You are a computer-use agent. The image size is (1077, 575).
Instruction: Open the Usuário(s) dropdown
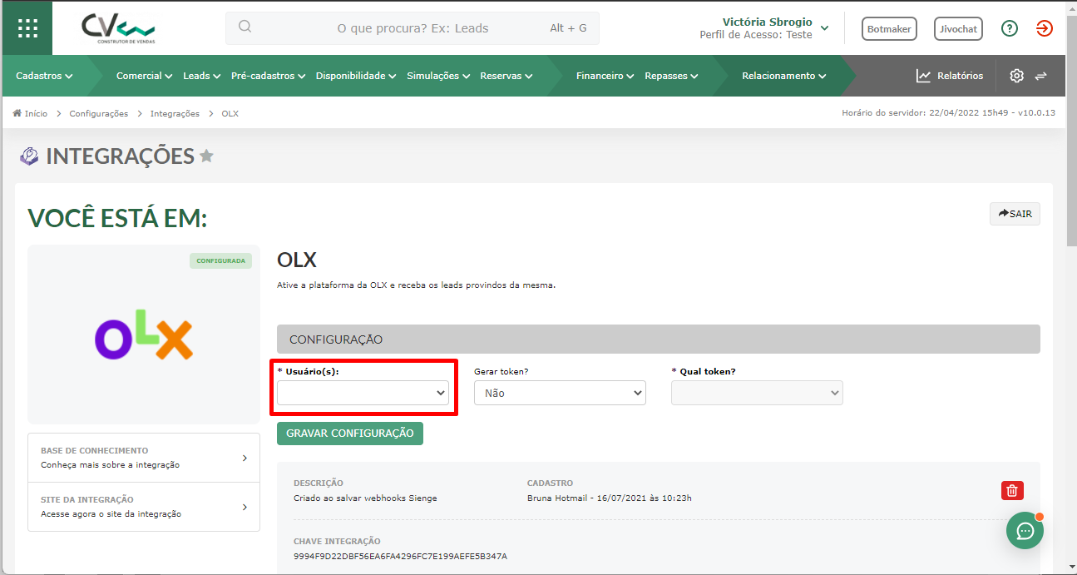[363, 393]
